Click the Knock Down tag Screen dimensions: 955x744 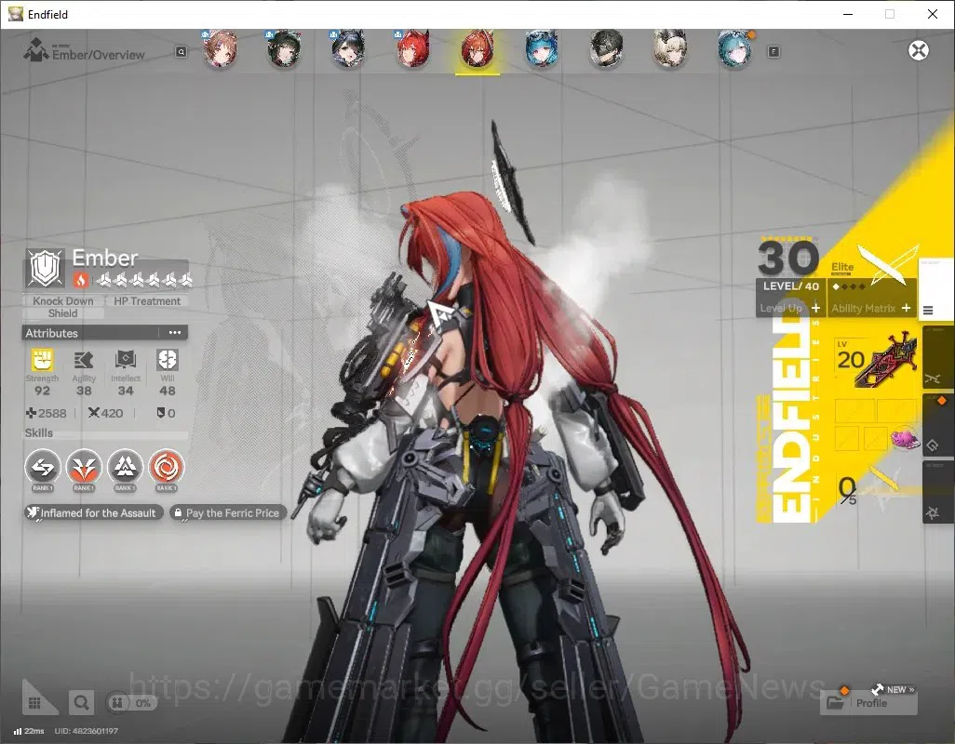point(62,301)
